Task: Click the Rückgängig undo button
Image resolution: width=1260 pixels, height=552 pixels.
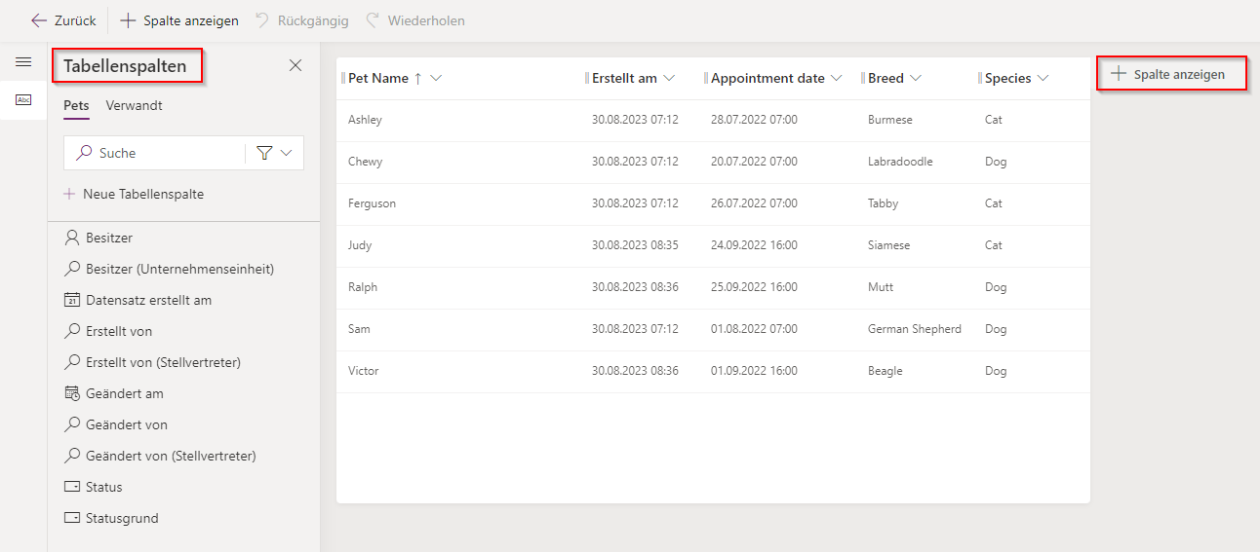Action: tap(302, 20)
